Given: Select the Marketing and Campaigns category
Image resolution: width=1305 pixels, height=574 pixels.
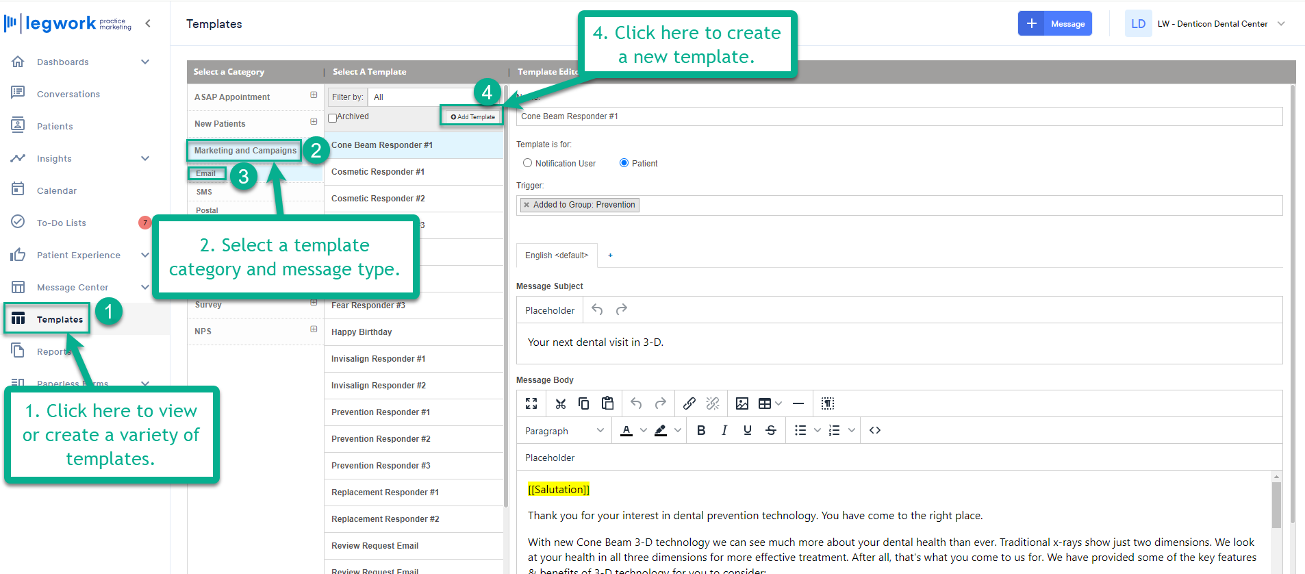Looking at the screenshot, I should point(245,151).
